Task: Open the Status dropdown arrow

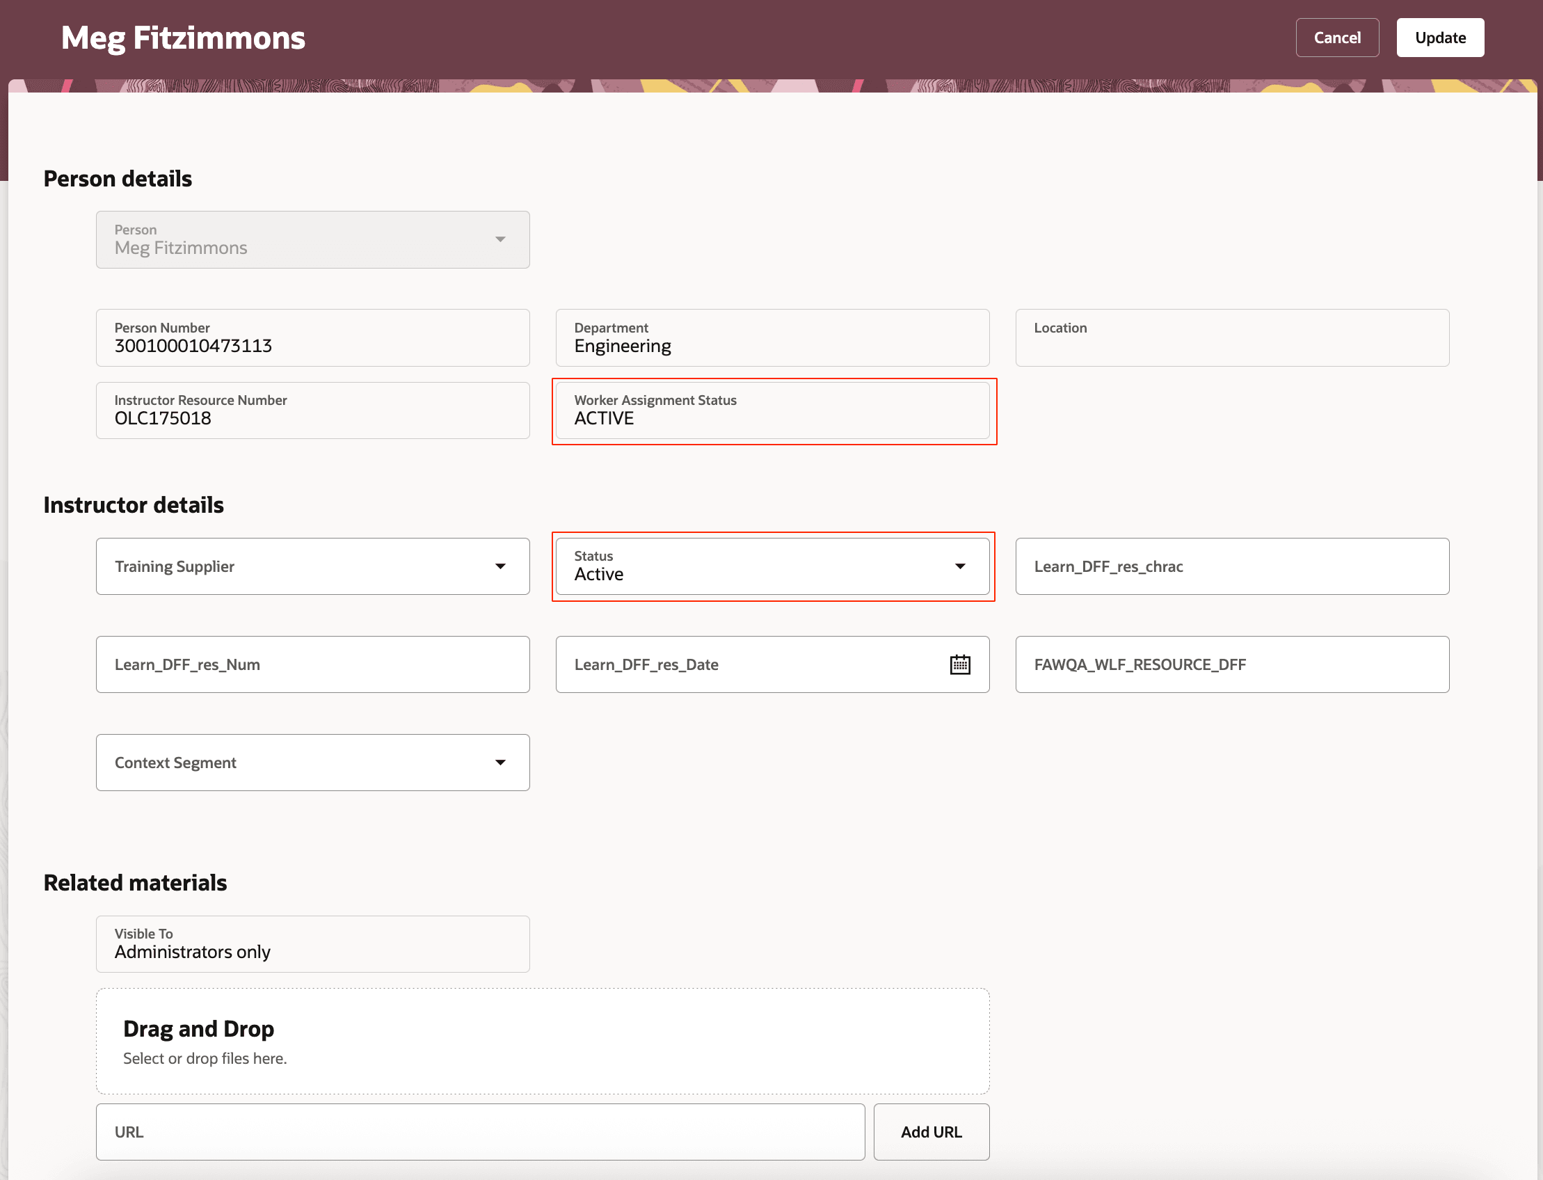Action: [x=959, y=566]
